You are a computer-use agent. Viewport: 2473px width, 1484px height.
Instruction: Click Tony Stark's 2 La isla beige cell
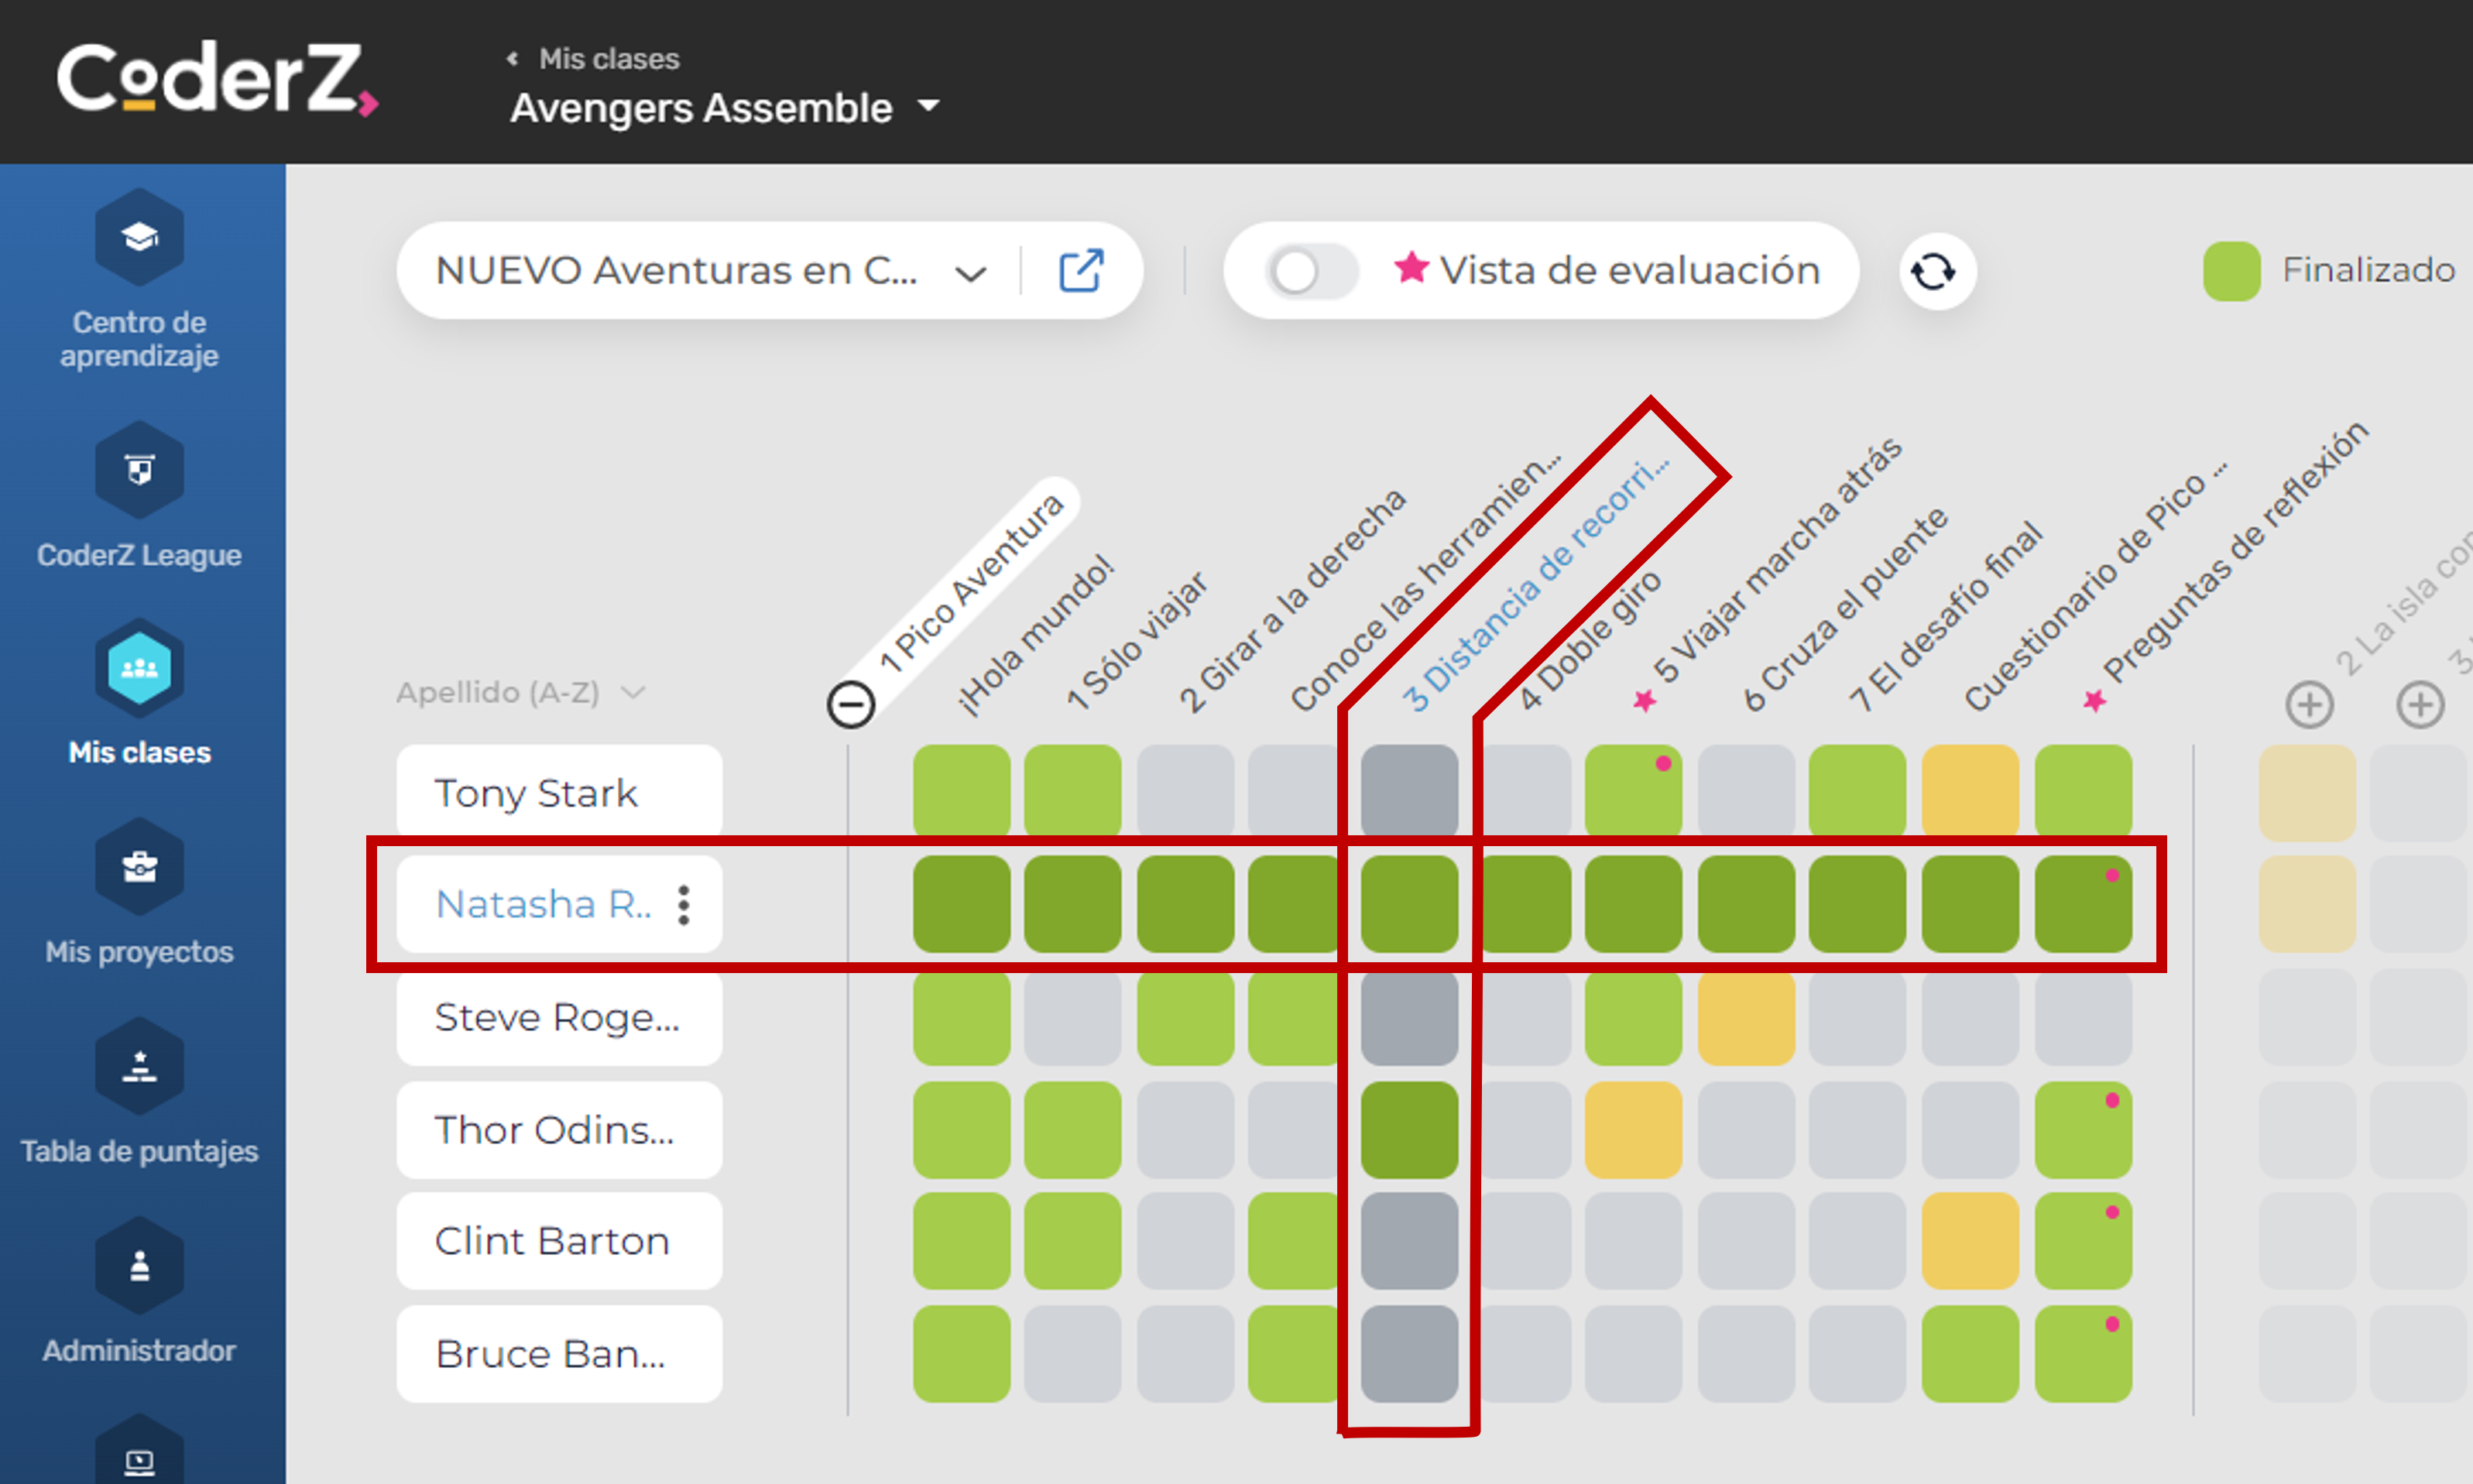pyautogui.click(x=2307, y=791)
